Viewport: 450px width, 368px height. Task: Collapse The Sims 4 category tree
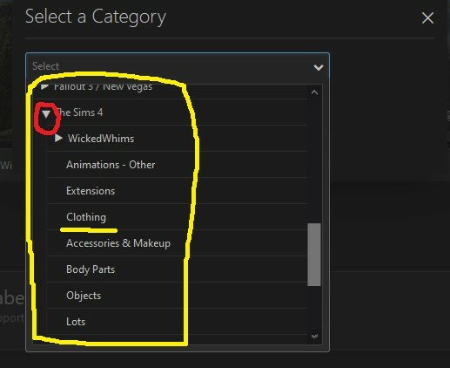tap(46, 113)
